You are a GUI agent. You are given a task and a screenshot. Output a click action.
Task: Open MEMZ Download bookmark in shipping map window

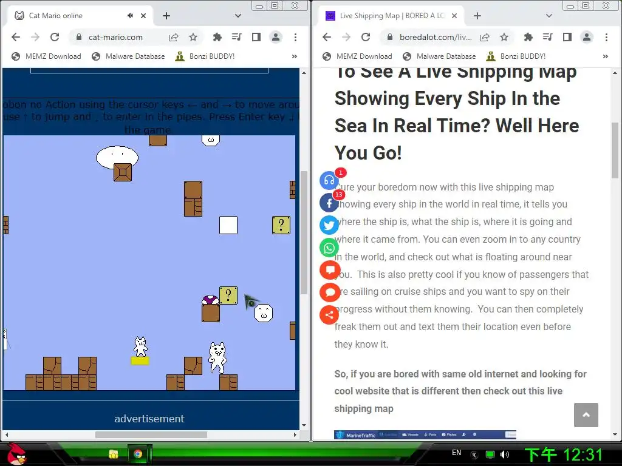(x=357, y=56)
